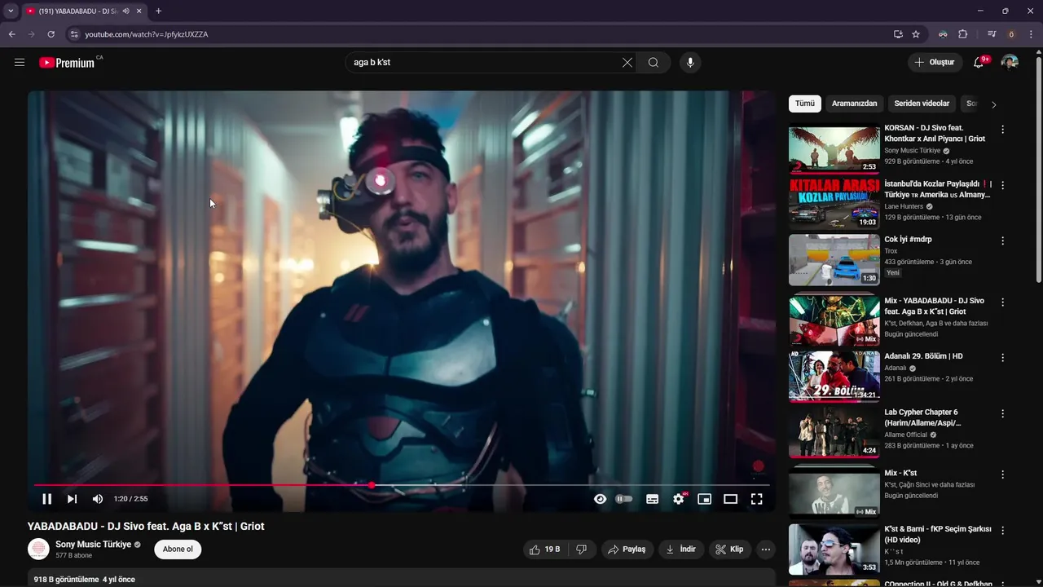The image size is (1043, 587).
Task: Download the video with İndir
Action: (x=681, y=549)
